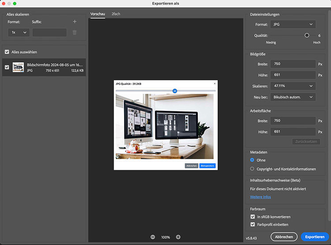Click the right panel vertical scrollbar
Viewport: 331px width, 245px height.
click(330, 116)
